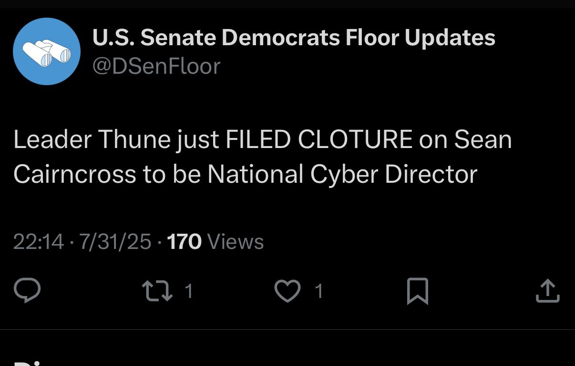Click the bold 170 view count number
Viewport: 575px width, 366px height.
184,242
